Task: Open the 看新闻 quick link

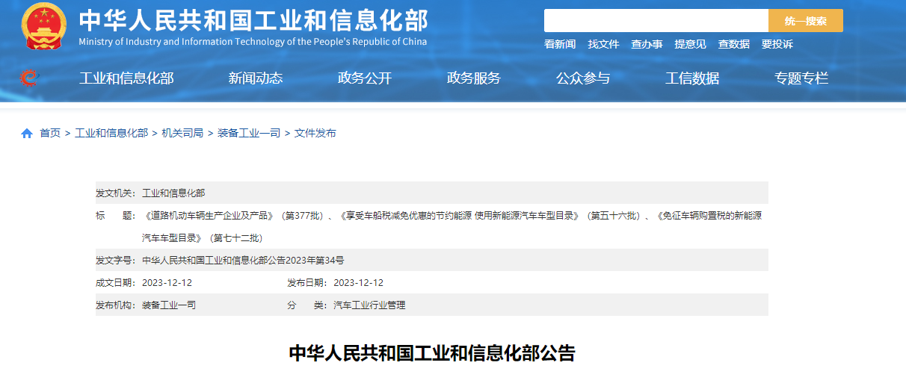Action: [x=560, y=45]
